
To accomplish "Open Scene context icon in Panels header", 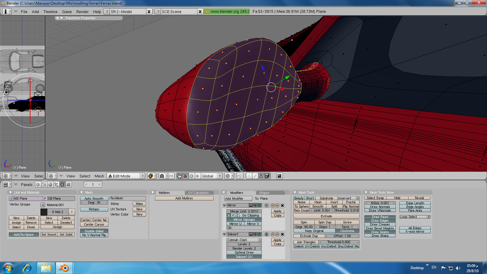I will [68, 184].
